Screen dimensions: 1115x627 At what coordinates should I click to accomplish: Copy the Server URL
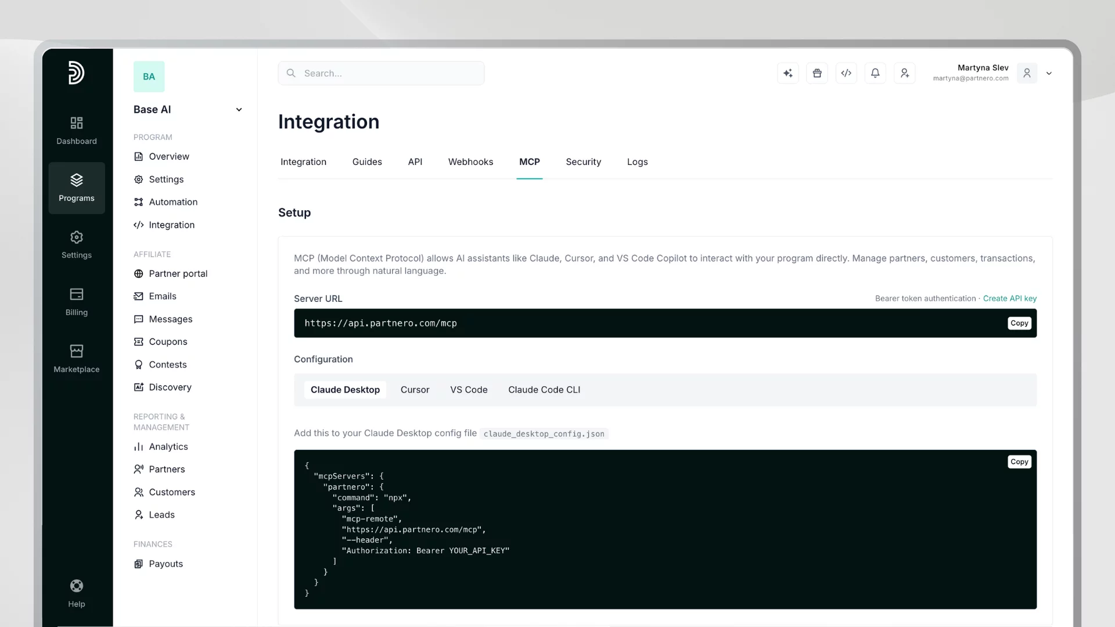1019,323
